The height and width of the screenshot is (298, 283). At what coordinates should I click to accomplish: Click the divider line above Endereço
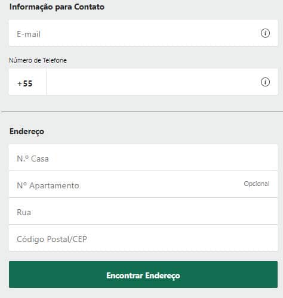click(142, 112)
